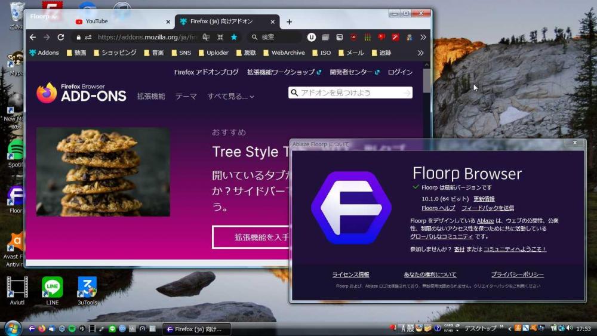Open 拡張機能ワークショップ link
Image resolution: width=597 pixels, height=336 pixels.
point(284,72)
